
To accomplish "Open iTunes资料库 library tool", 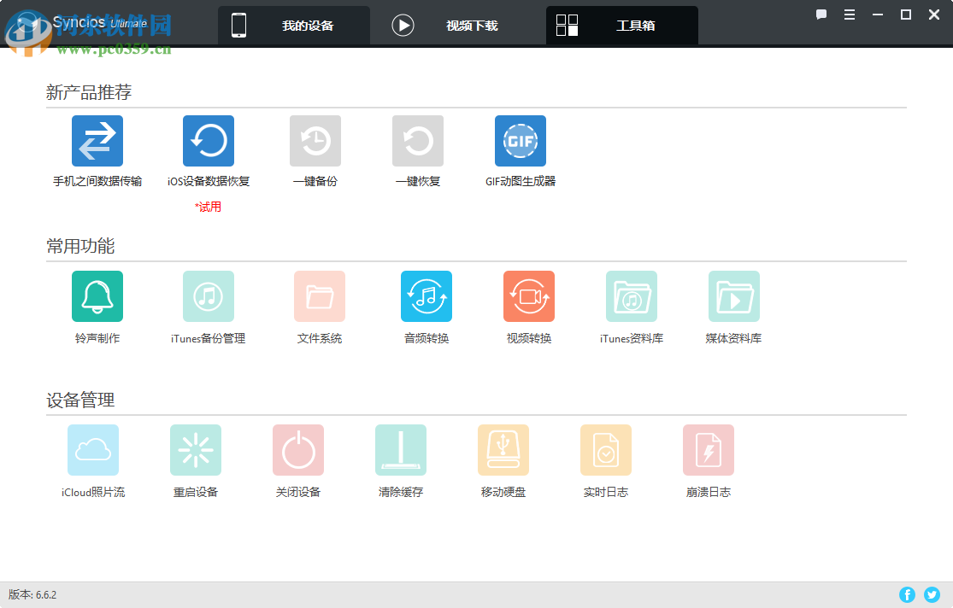I will 631,295.
